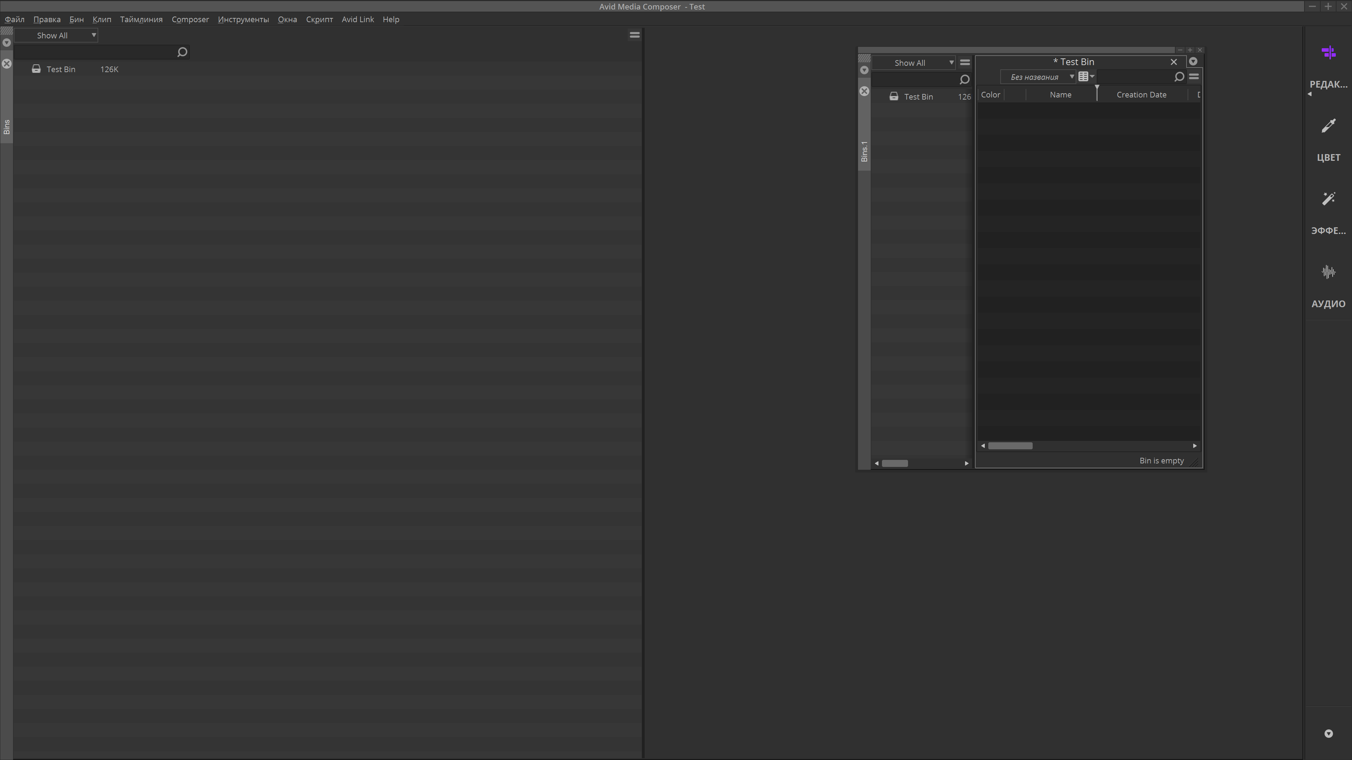Image resolution: width=1352 pixels, height=760 pixels.
Task: Click the floating bin container hamburger menu
Action: 965,62
